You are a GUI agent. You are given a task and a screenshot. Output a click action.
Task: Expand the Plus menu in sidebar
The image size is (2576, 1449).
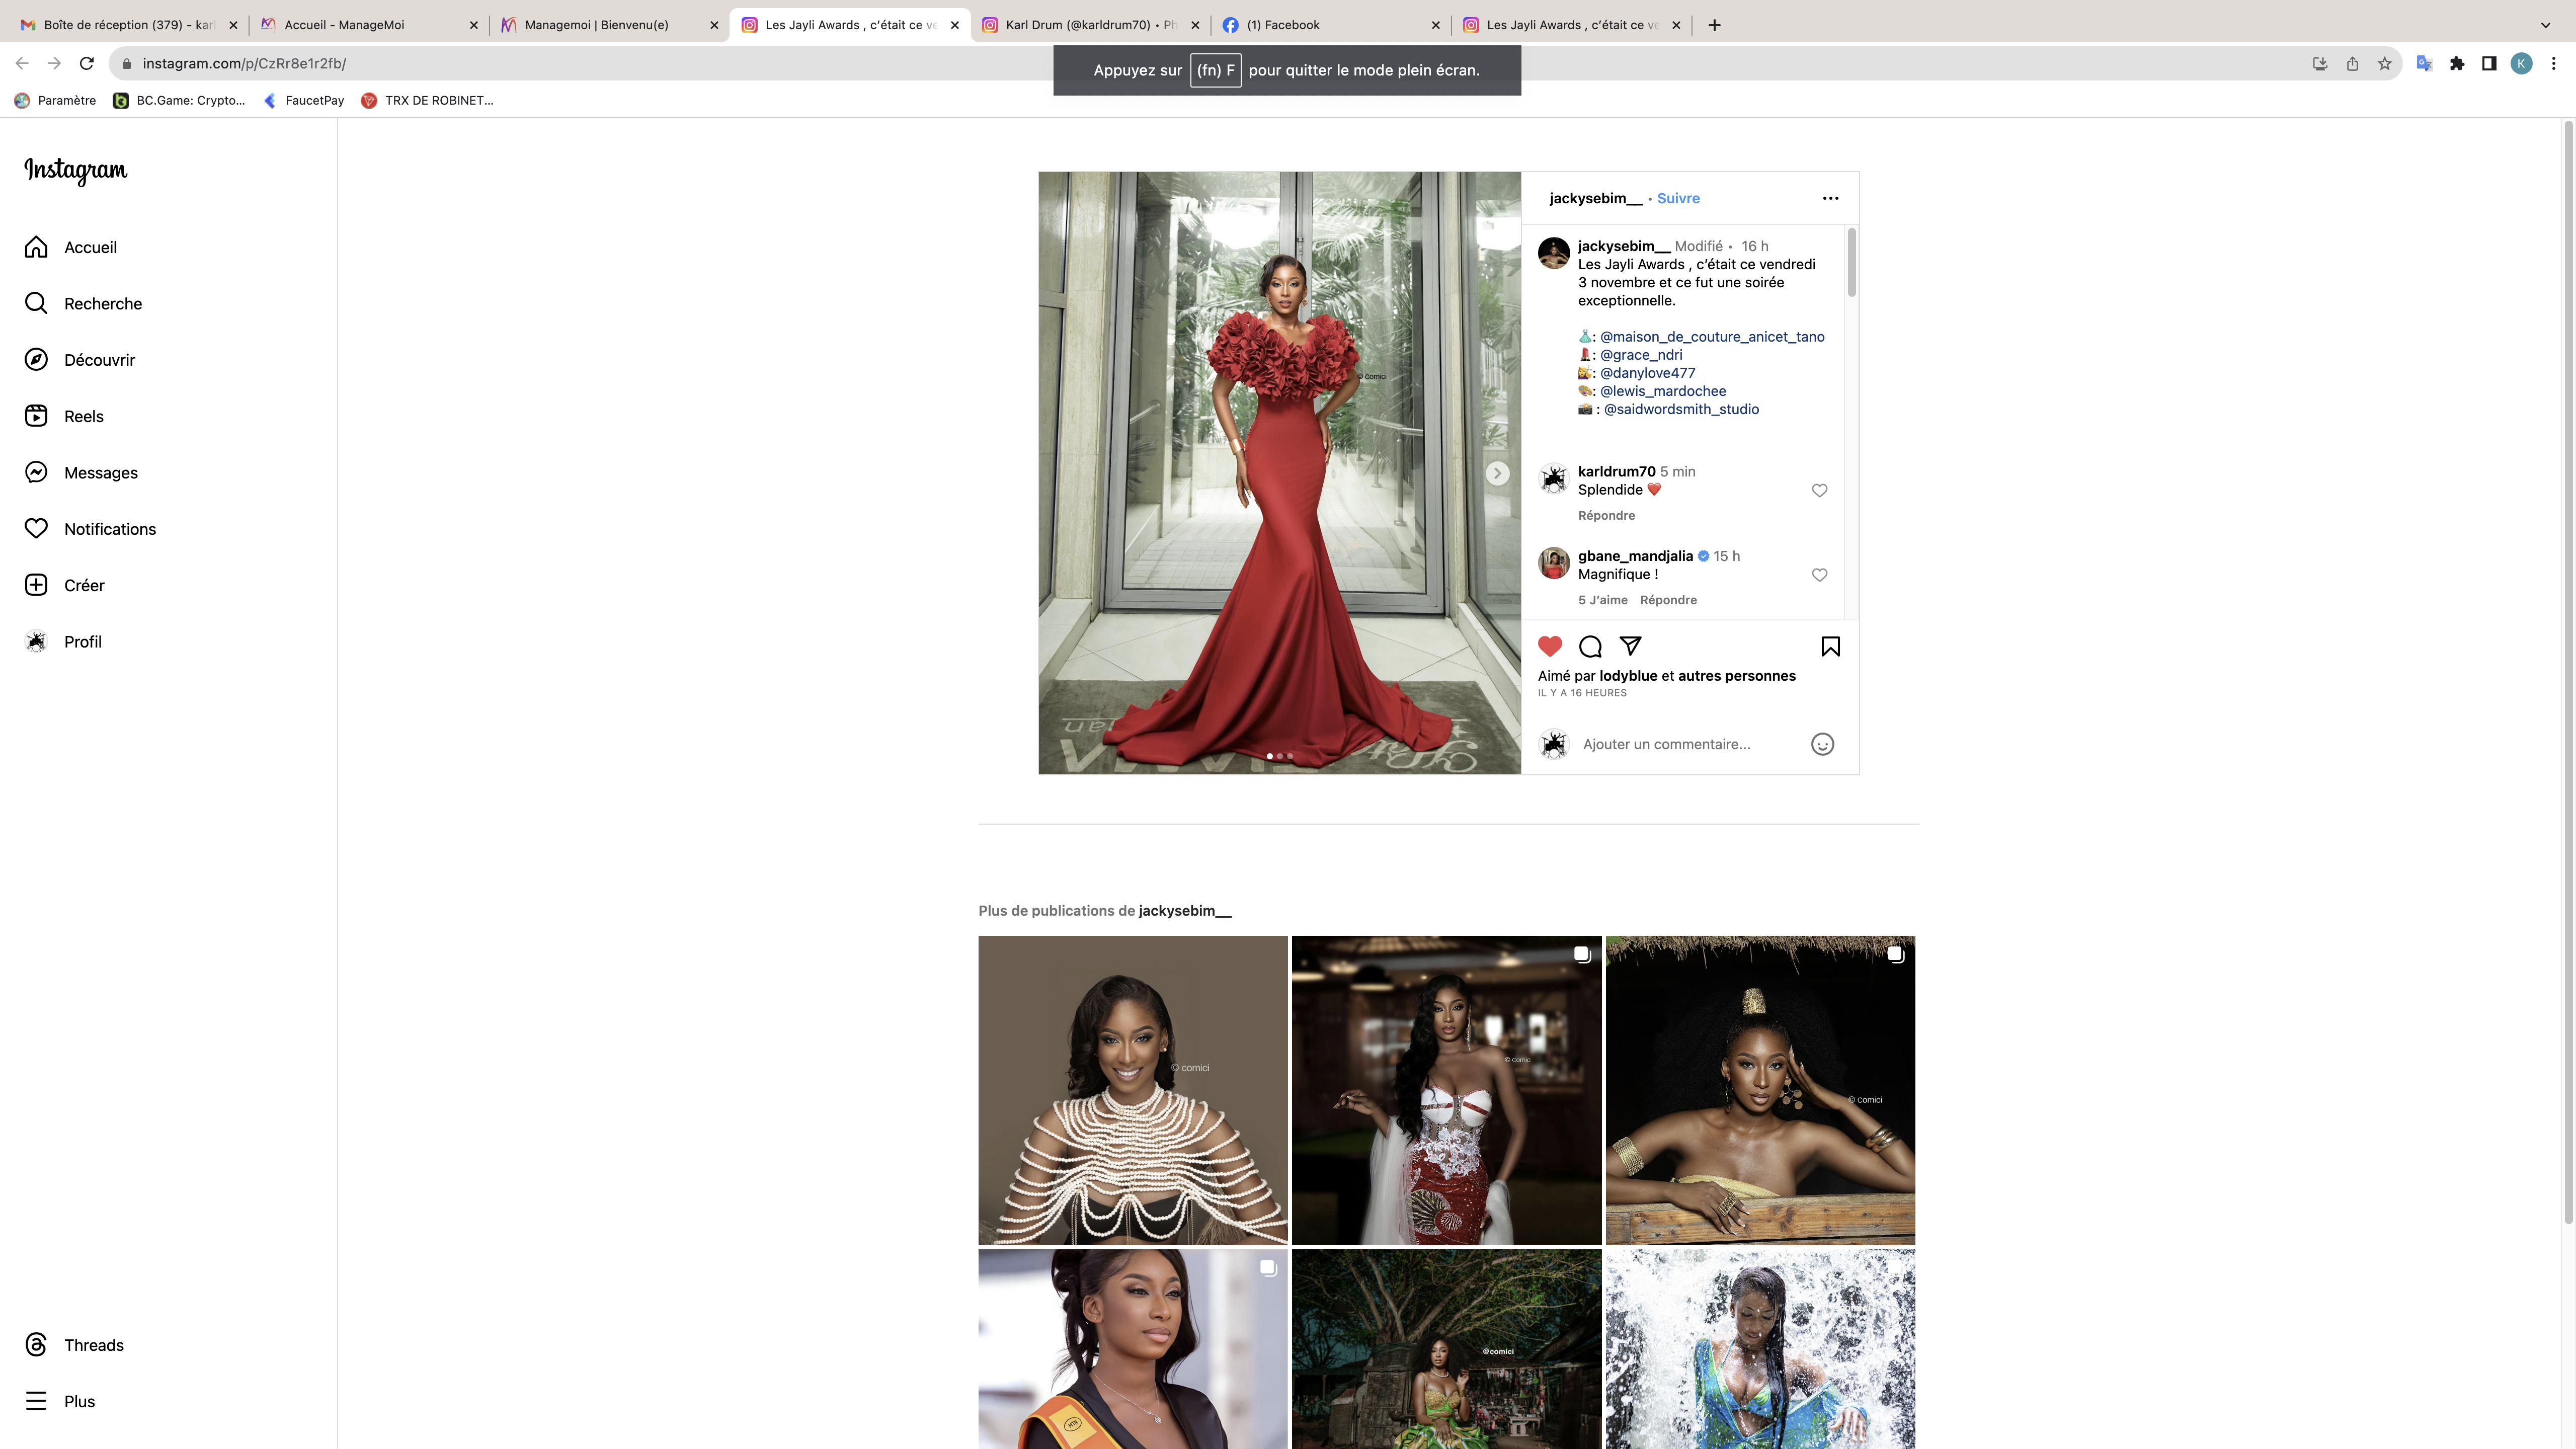79,1401
